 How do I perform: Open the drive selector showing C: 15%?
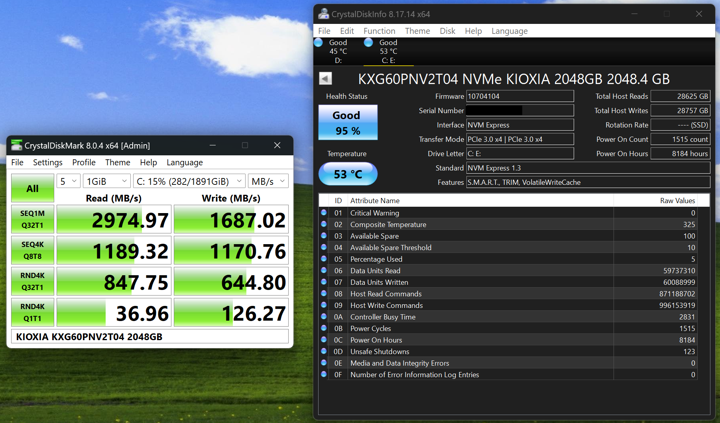click(189, 181)
